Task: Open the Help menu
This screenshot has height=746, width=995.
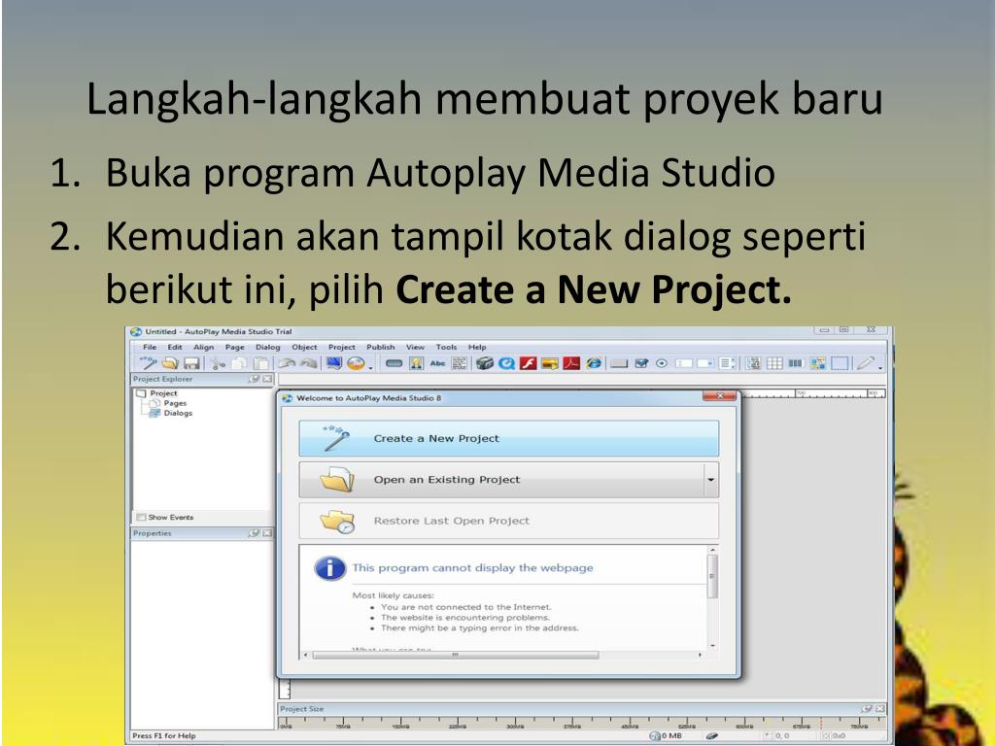Action: [x=477, y=347]
